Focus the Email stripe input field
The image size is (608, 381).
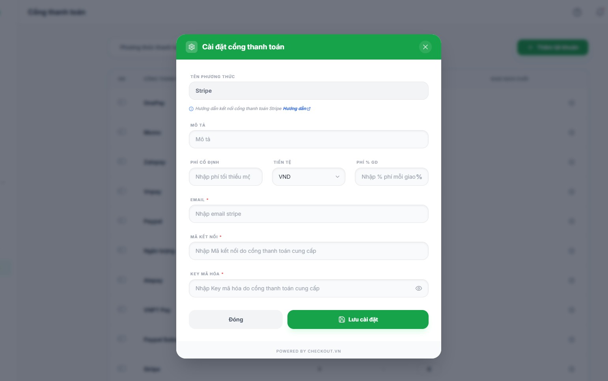309,214
